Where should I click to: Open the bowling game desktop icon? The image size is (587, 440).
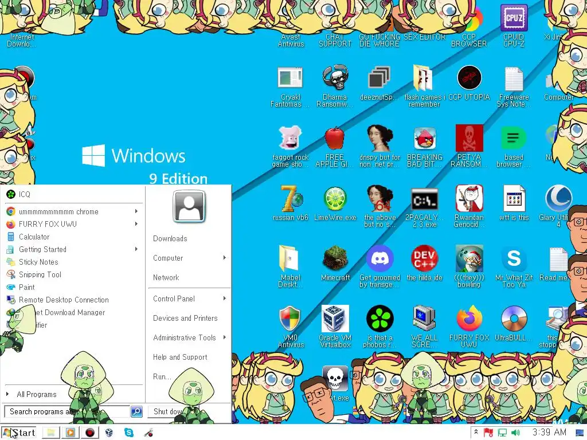469,258
